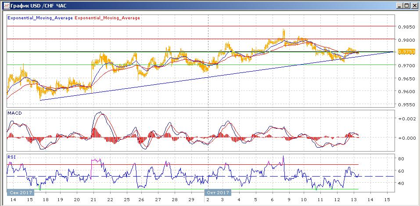Click the +0.000 MACD scale label

(x=406, y=138)
